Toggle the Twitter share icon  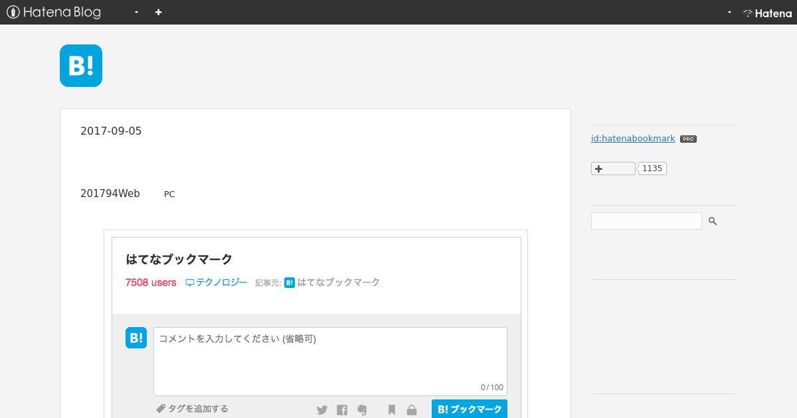point(322,410)
